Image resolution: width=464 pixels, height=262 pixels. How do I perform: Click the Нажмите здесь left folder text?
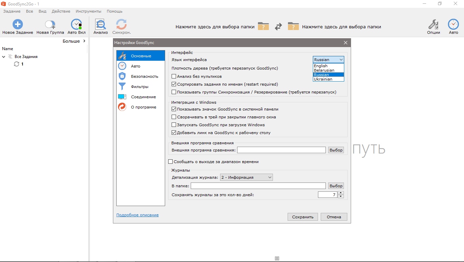(x=215, y=27)
